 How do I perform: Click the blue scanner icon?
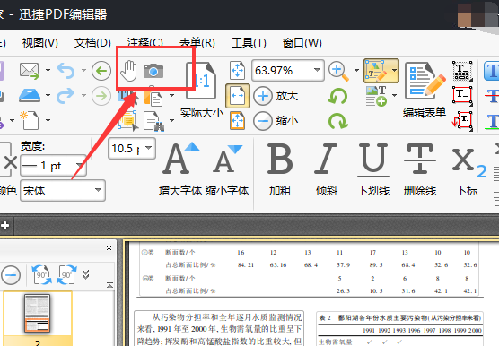[30, 95]
